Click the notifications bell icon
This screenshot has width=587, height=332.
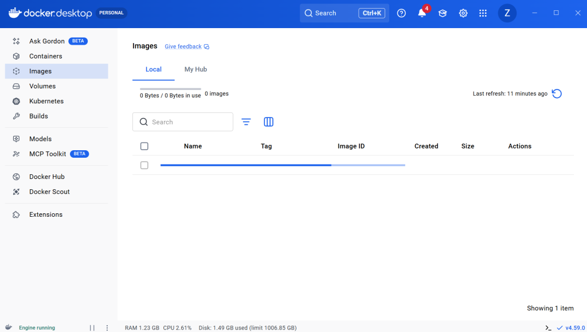pyautogui.click(x=422, y=13)
